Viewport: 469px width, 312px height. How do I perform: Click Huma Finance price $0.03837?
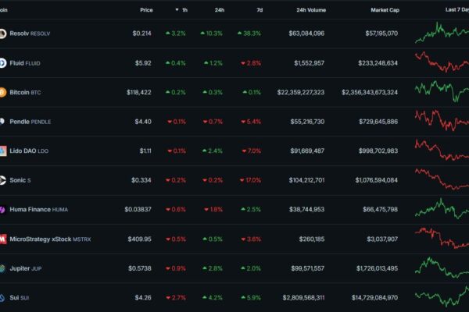[138, 210]
